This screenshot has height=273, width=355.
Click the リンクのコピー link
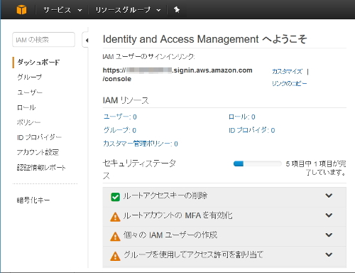[x=289, y=83]
